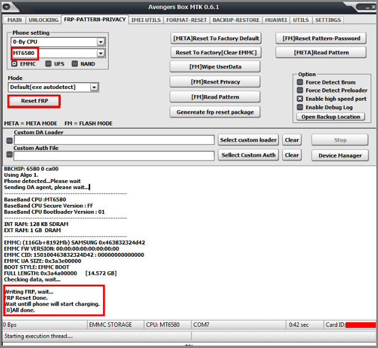
Task: Enable Force Detect Preloader option
Action: point(300,90)
